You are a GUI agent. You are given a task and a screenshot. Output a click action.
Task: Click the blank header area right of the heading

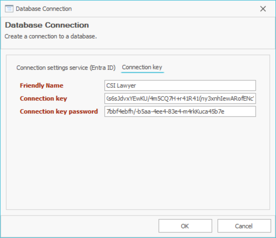click(x=180, y=29)
